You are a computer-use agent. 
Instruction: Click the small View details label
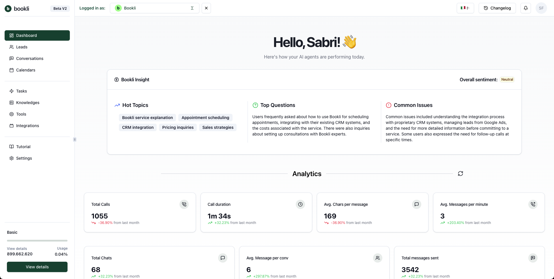[17, 249]
